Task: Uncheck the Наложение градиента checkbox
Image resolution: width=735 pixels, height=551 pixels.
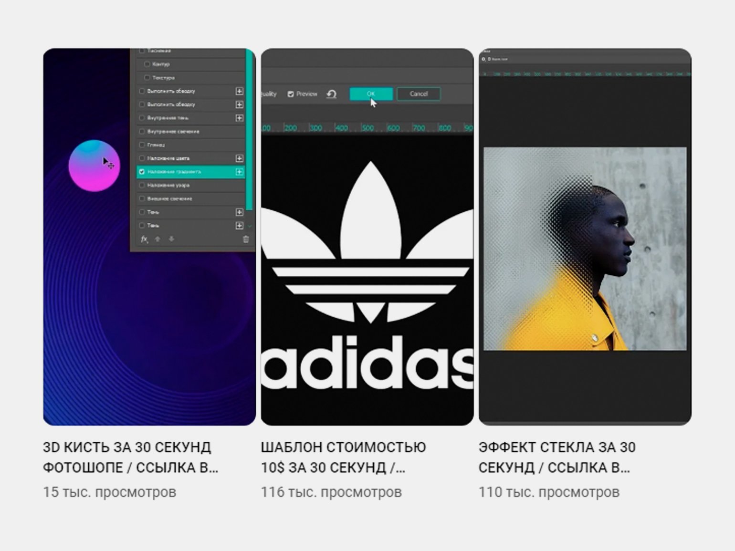Action: pyautogui.click(x=142, y=172)
